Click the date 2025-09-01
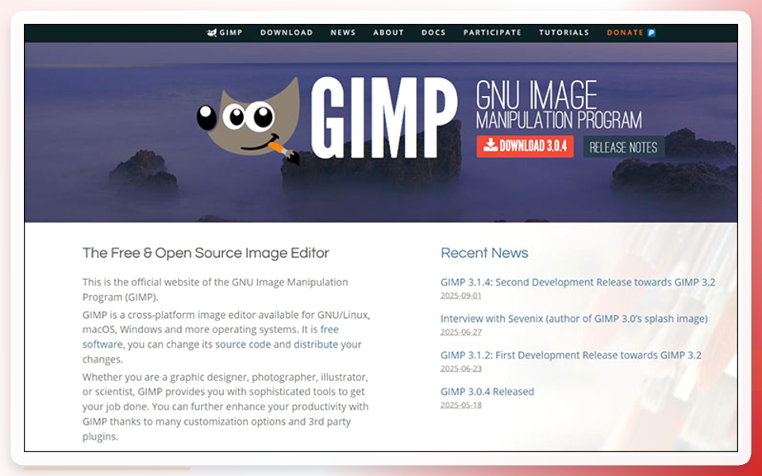Viewport: 762px width, 476px height. [x=460, y=296]
